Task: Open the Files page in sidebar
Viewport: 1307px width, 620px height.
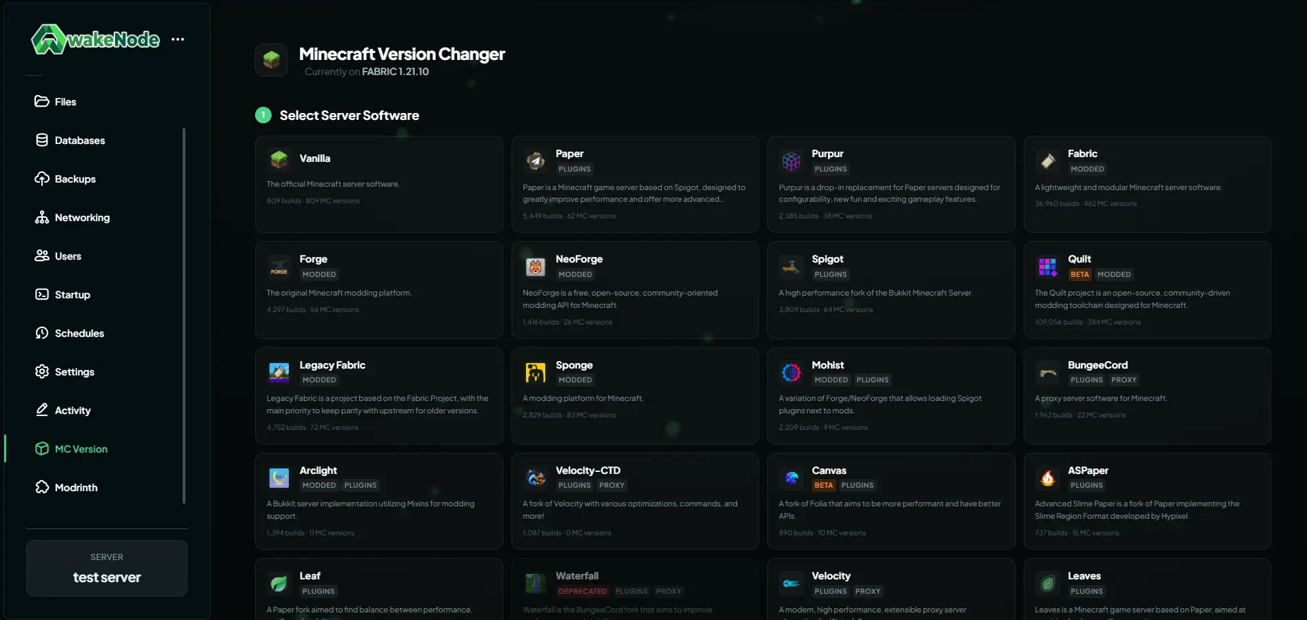Action: [x=65, y=102]
